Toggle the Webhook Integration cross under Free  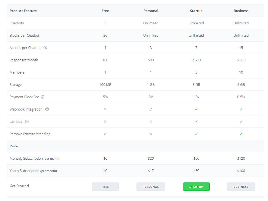(x=105, y=109)
